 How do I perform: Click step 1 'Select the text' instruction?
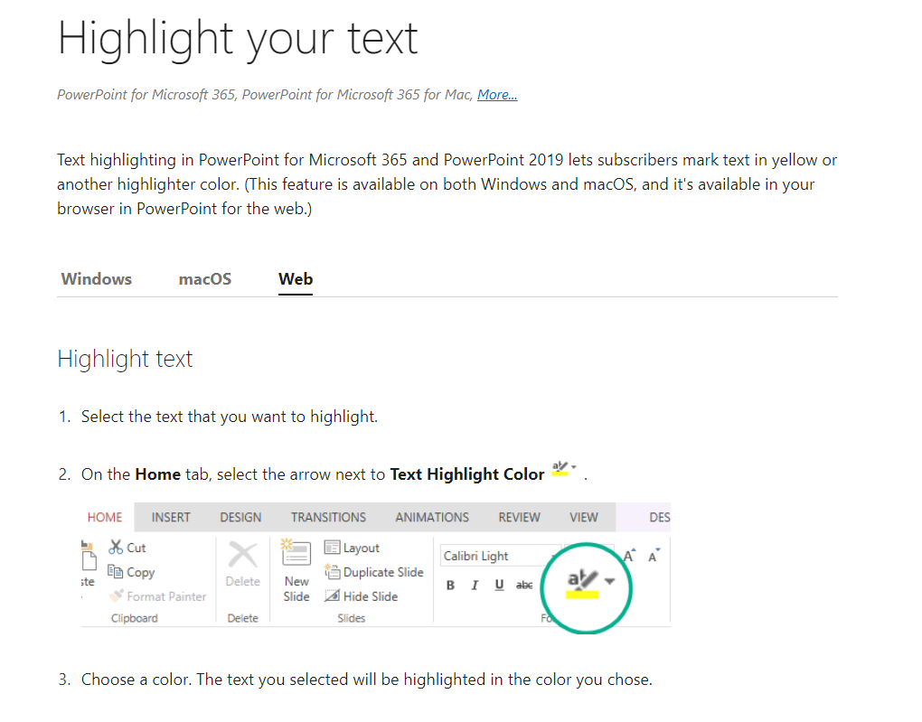pyautogui.click(x=230, y=417)
